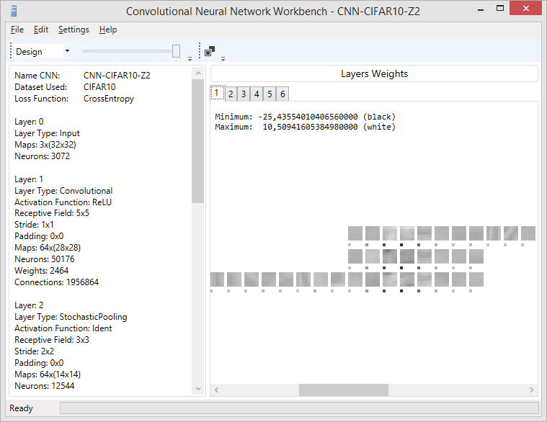Click 'Stride: 1x1' text
547x422 pixels.
pyautogui.click(x=34, y=225)
